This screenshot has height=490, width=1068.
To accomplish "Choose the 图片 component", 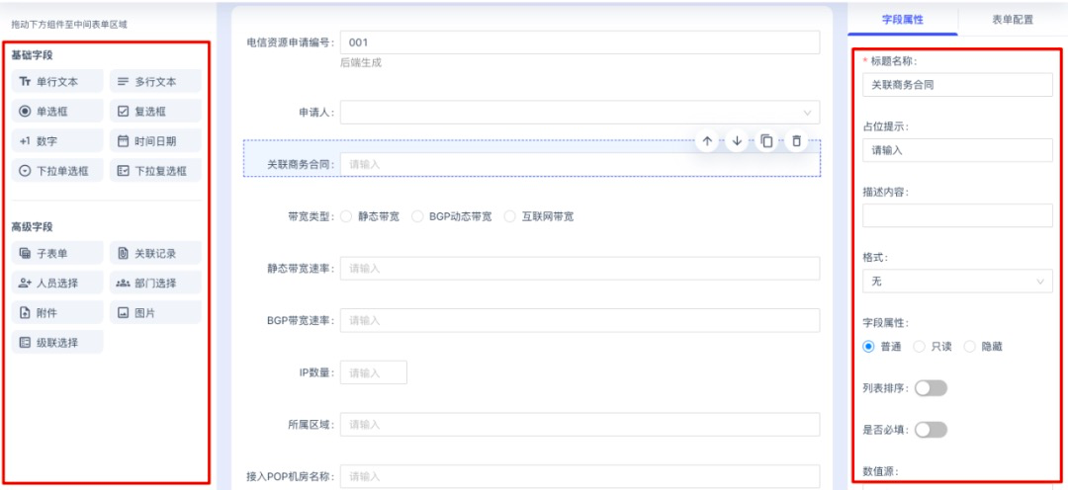I will (155, 312).
